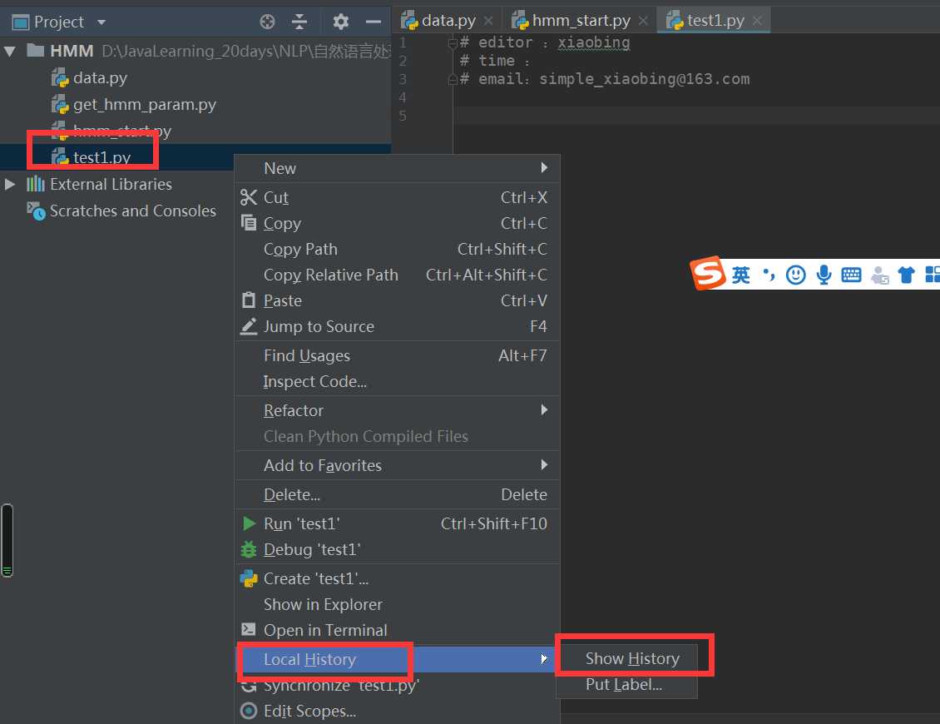Click Sogou voice input microphone icon
Image resolution: width=940 pixels, height=724 pixels.
tap(824, 275)
